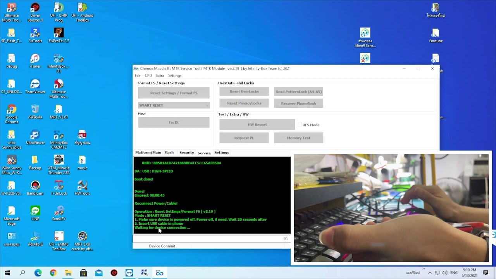Click the Device ConnInit status text
496x279 pixels.
162,246
